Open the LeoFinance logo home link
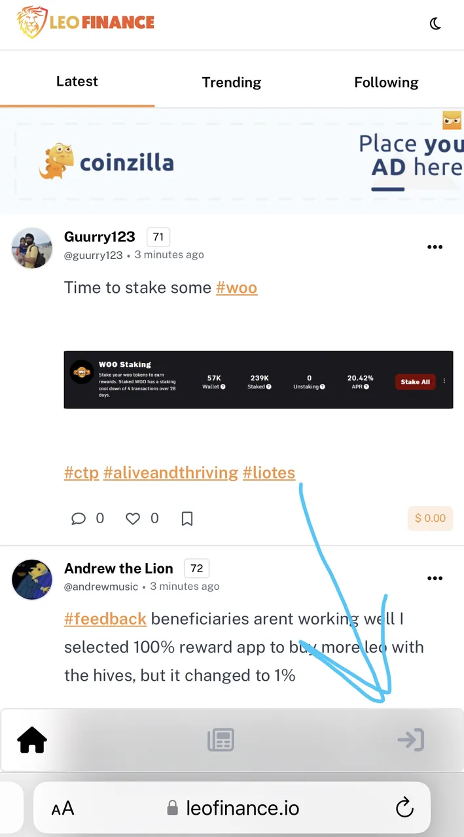 pyautogui.click(x=86, y=22)
